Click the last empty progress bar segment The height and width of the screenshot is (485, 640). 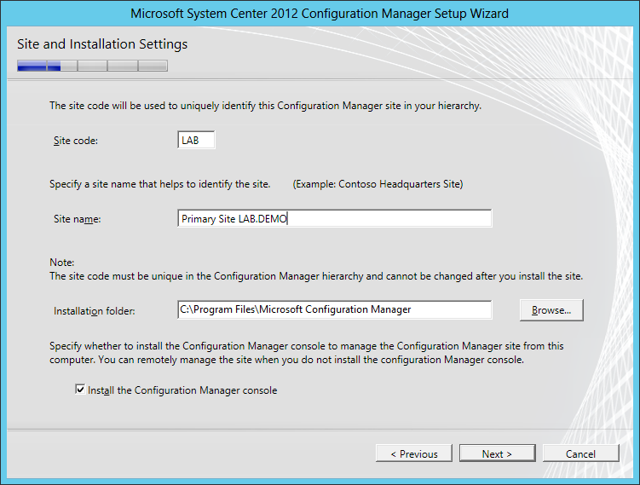pos(153,66)
